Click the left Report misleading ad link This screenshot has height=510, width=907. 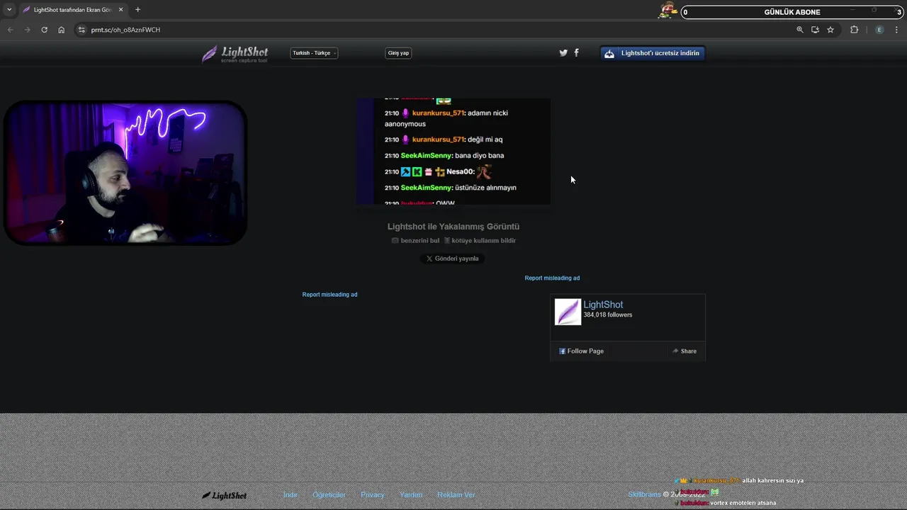329,295
